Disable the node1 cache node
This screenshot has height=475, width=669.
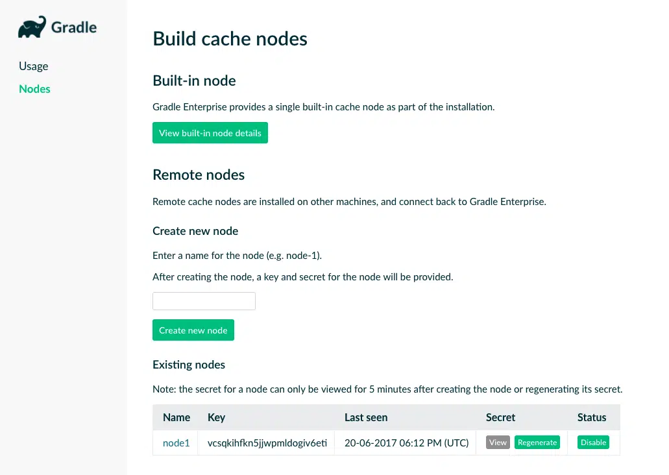593,442
